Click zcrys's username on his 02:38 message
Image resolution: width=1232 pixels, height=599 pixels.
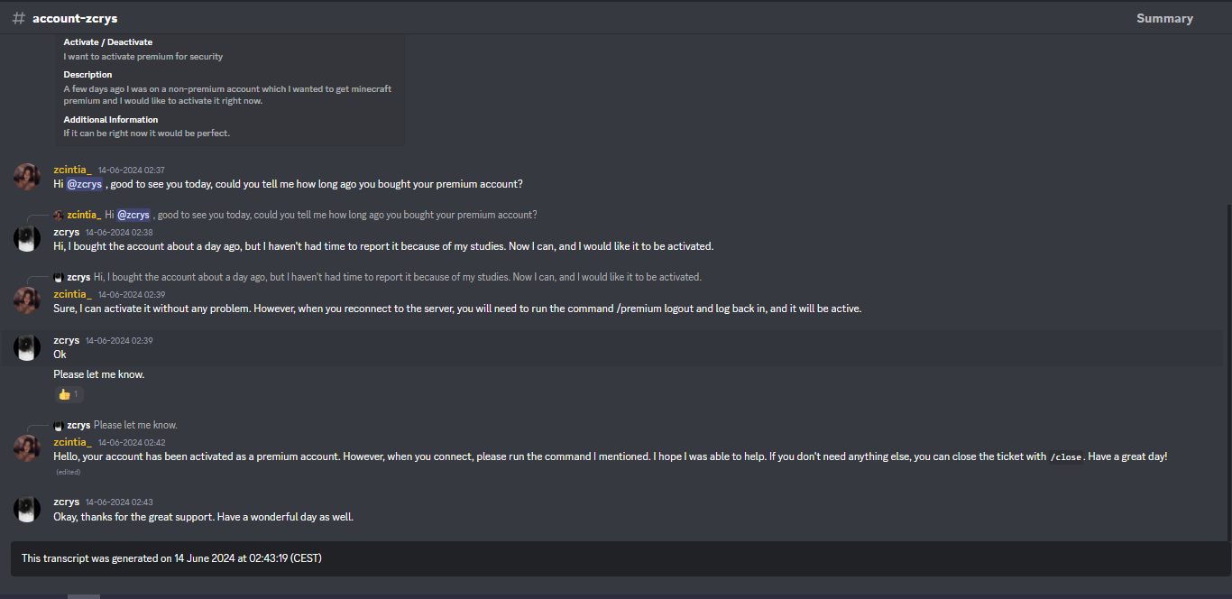(x=66, y=231)
